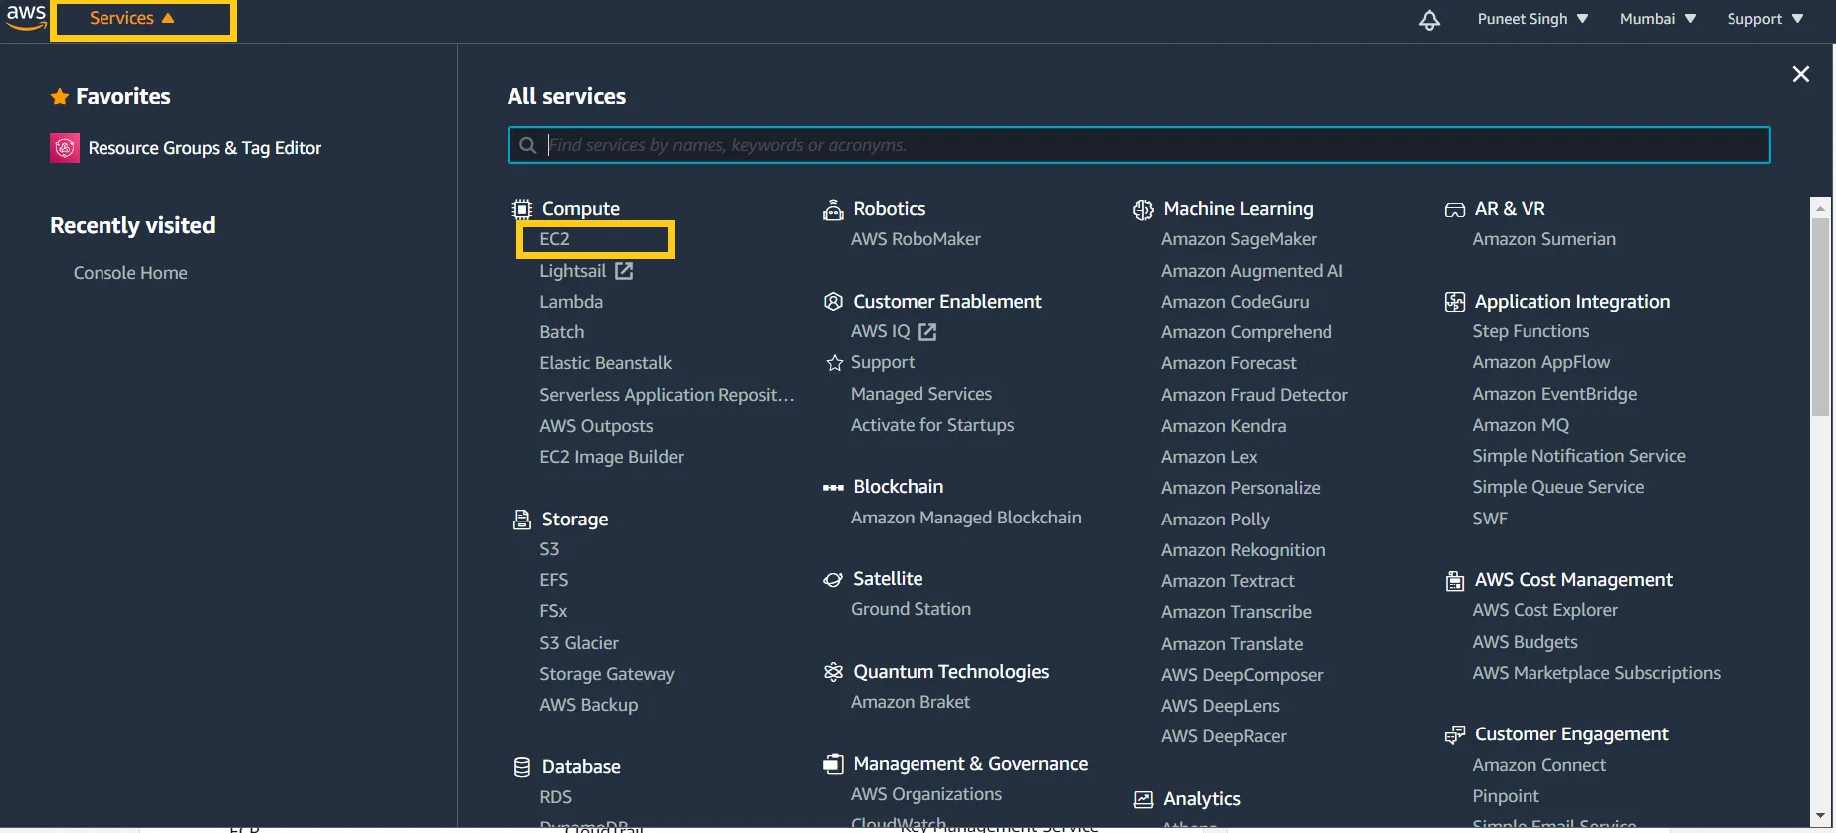The image size is (1836, 833).
Task: Open the Support dropdown menu
Action: 1765,19
